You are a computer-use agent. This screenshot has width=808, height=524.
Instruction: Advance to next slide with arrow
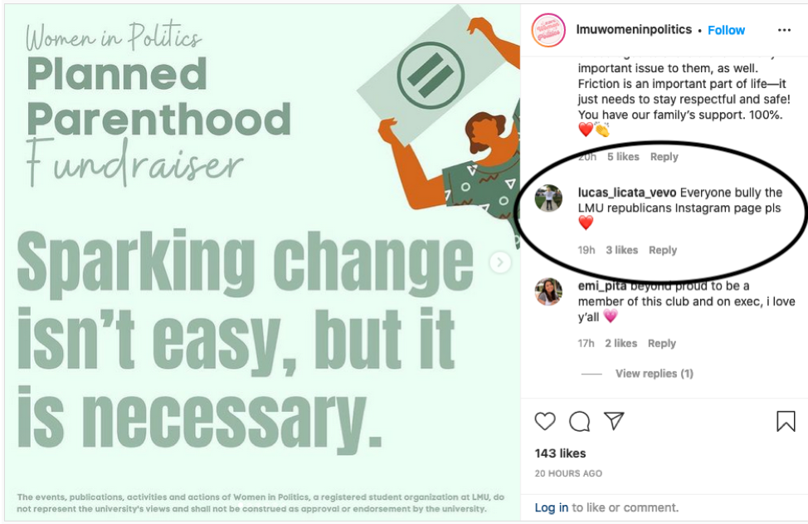499,262
